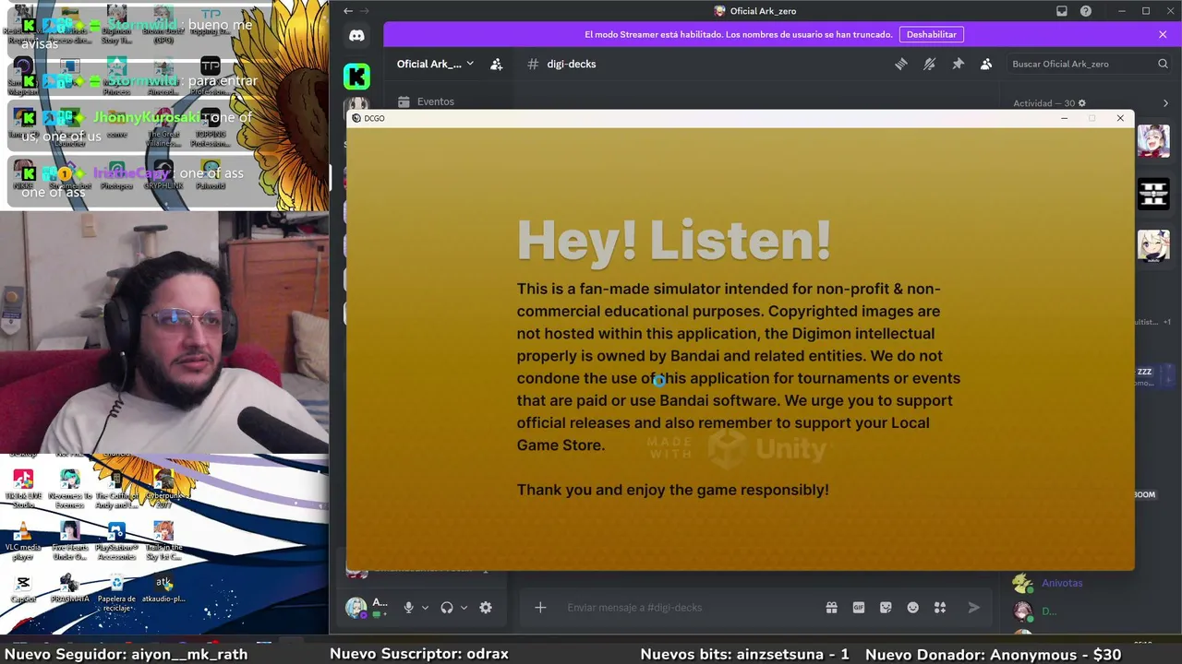Open the emoji picker
The height and width of the screenshot is (664, 1182).
click(x=913, y=608)
